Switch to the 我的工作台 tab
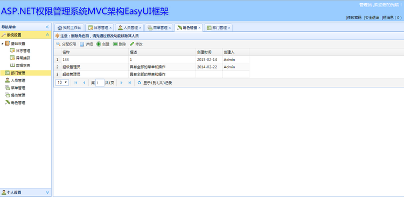Image resolution: width=404 pixels, height=197 pixels. point(69,28)
